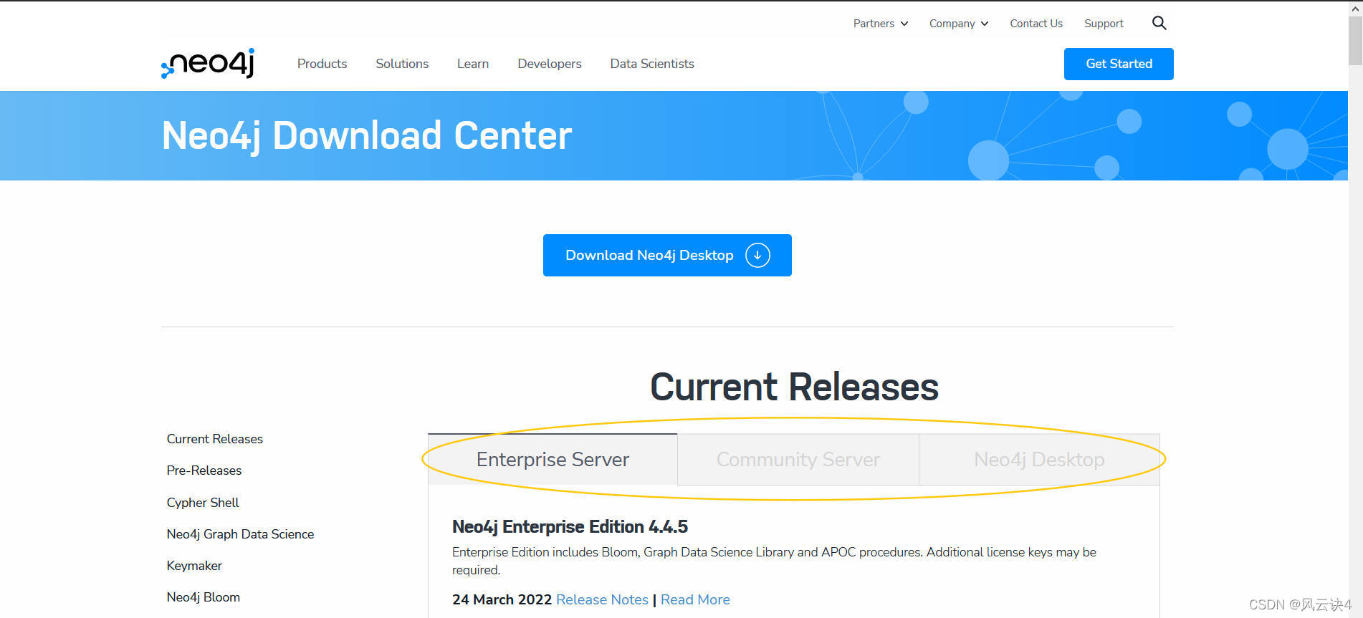The height and width of the screenshot is (618, 1363).
Task: Open the search magnifier icon
Action: [1159, 23]
